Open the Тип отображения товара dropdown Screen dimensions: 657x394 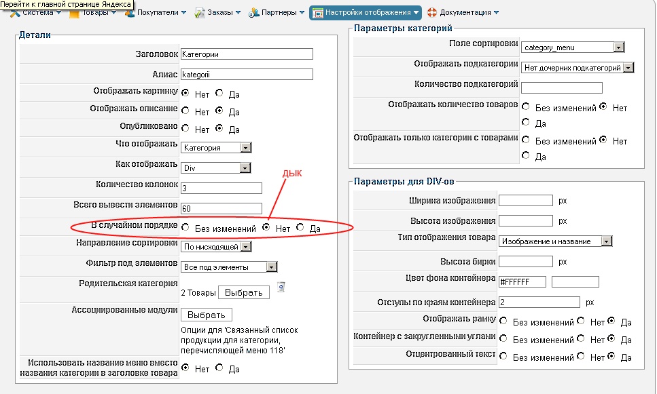point(556,241)
